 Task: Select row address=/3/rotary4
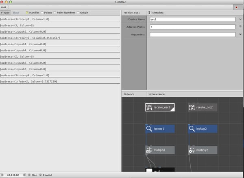tap(60, 75)
